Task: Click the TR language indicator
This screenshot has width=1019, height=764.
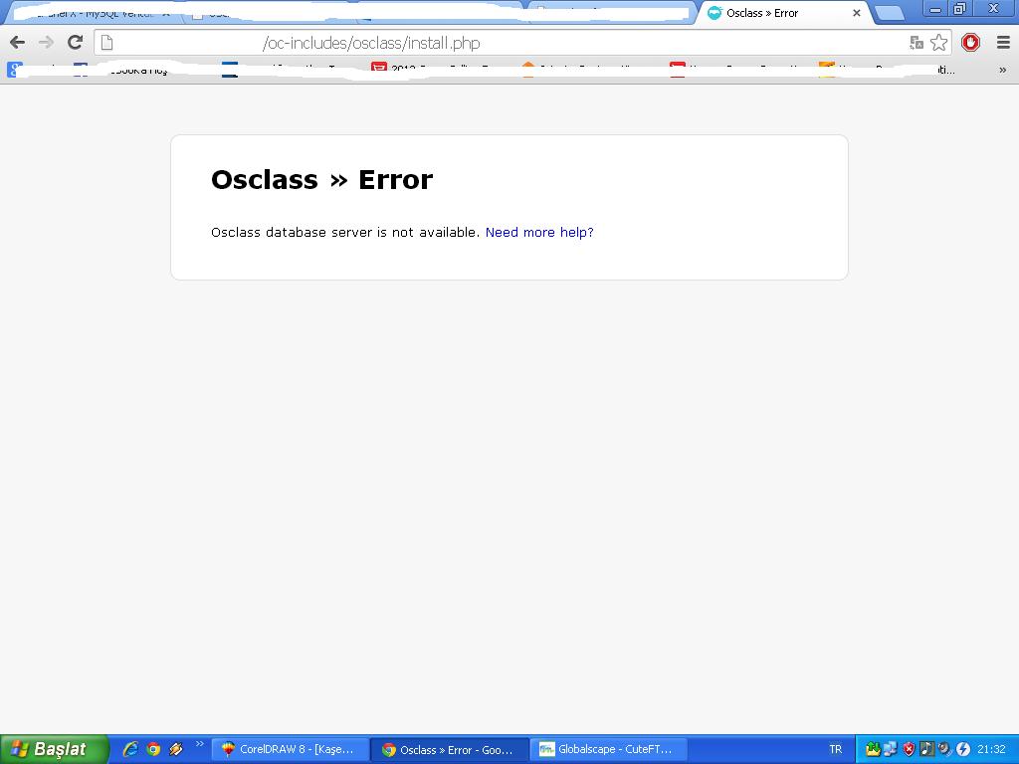Action: click(x=835, y=750)
